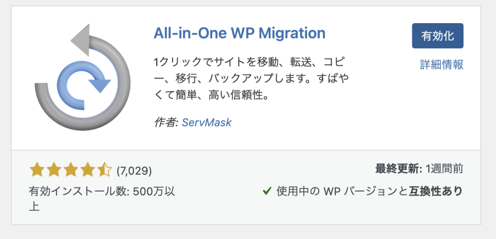Click the 有効インストール数 500万以上 text

(102, 198)
